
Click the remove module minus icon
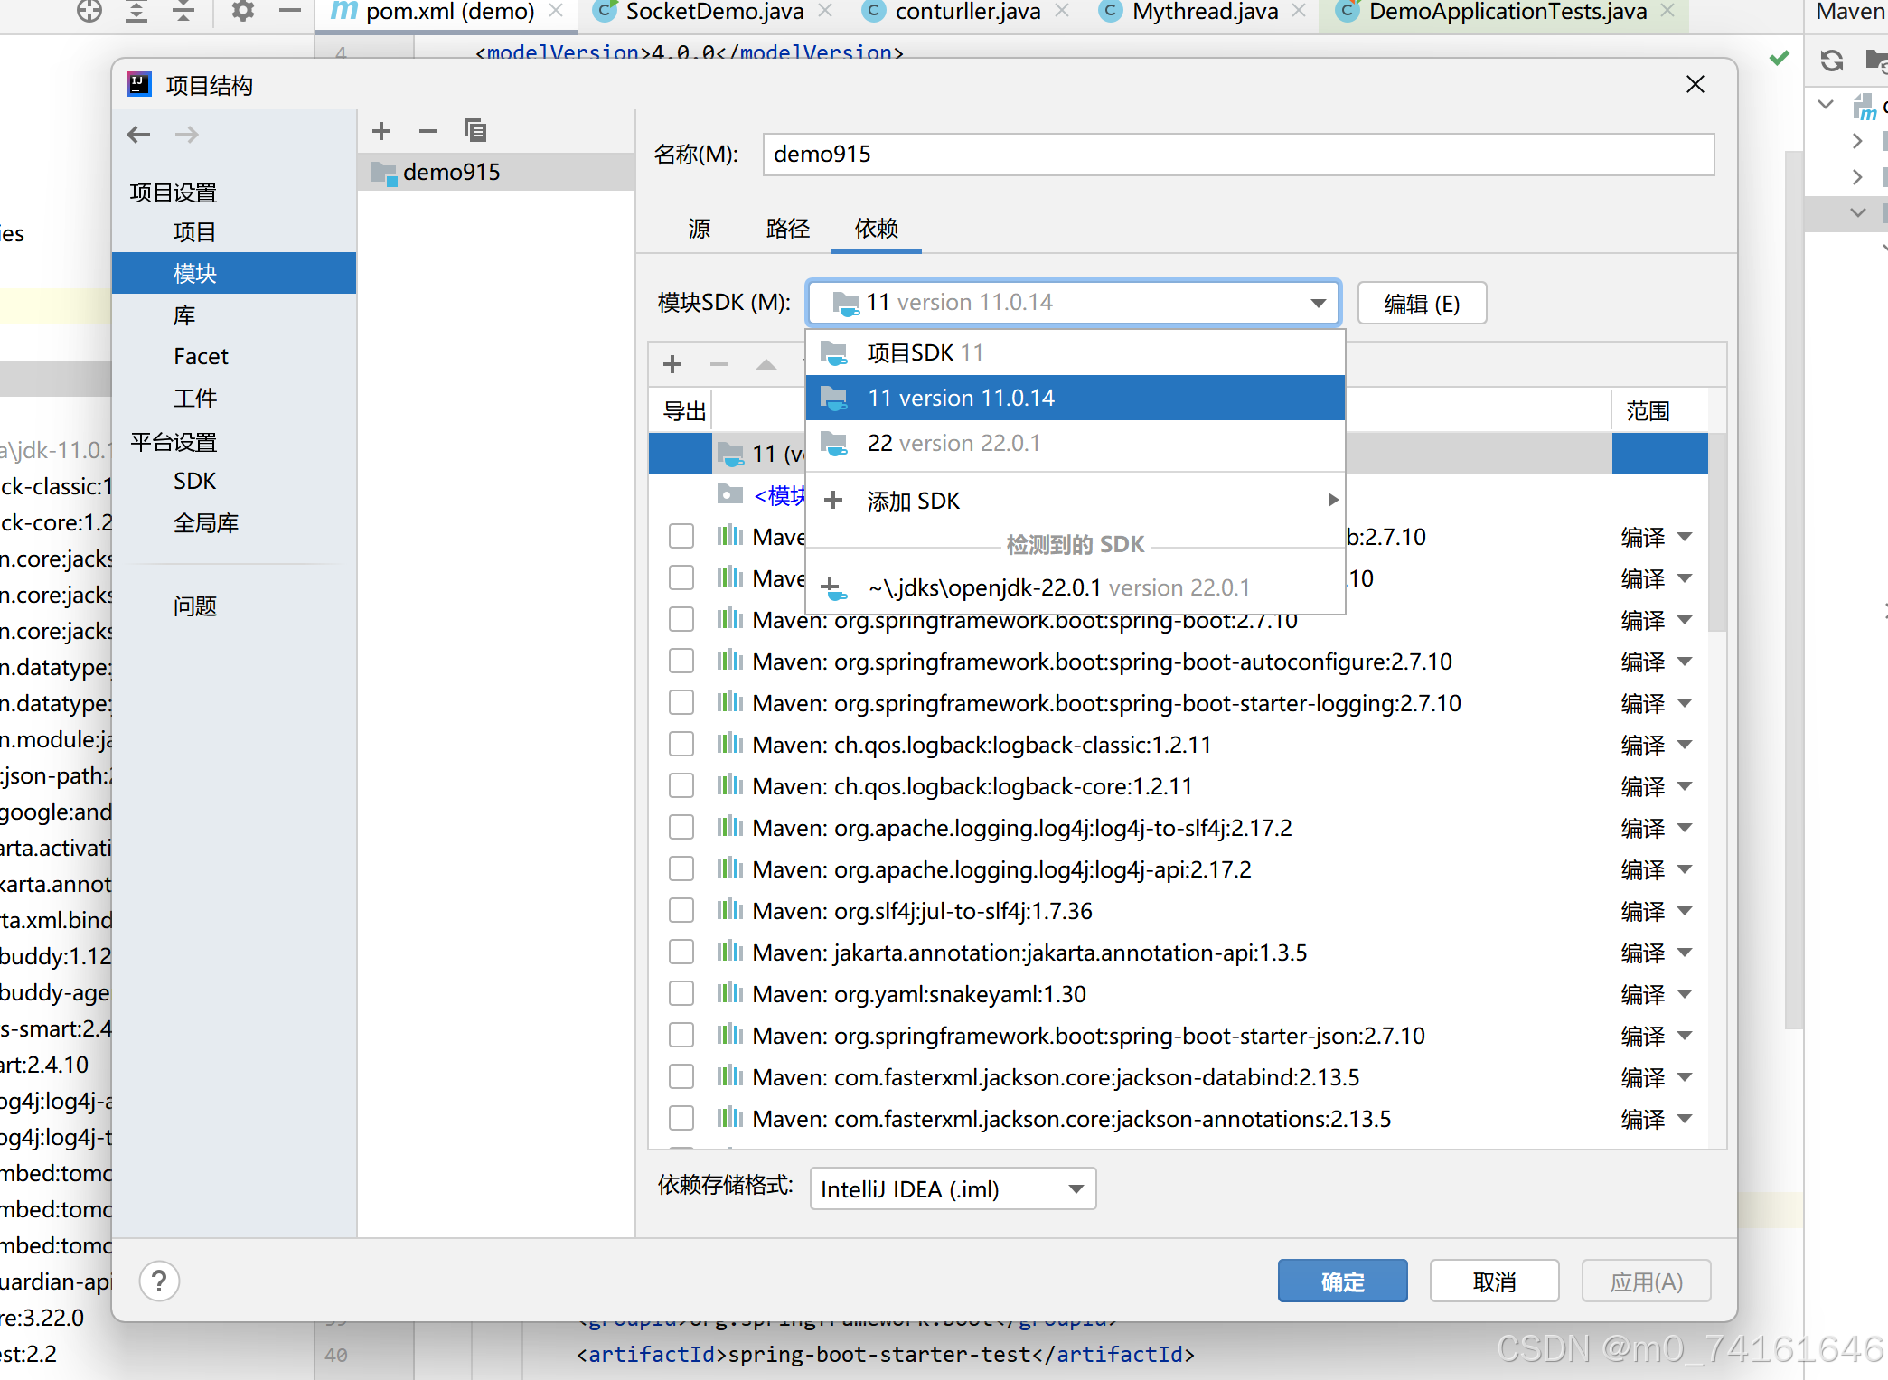tap(428, 131)
